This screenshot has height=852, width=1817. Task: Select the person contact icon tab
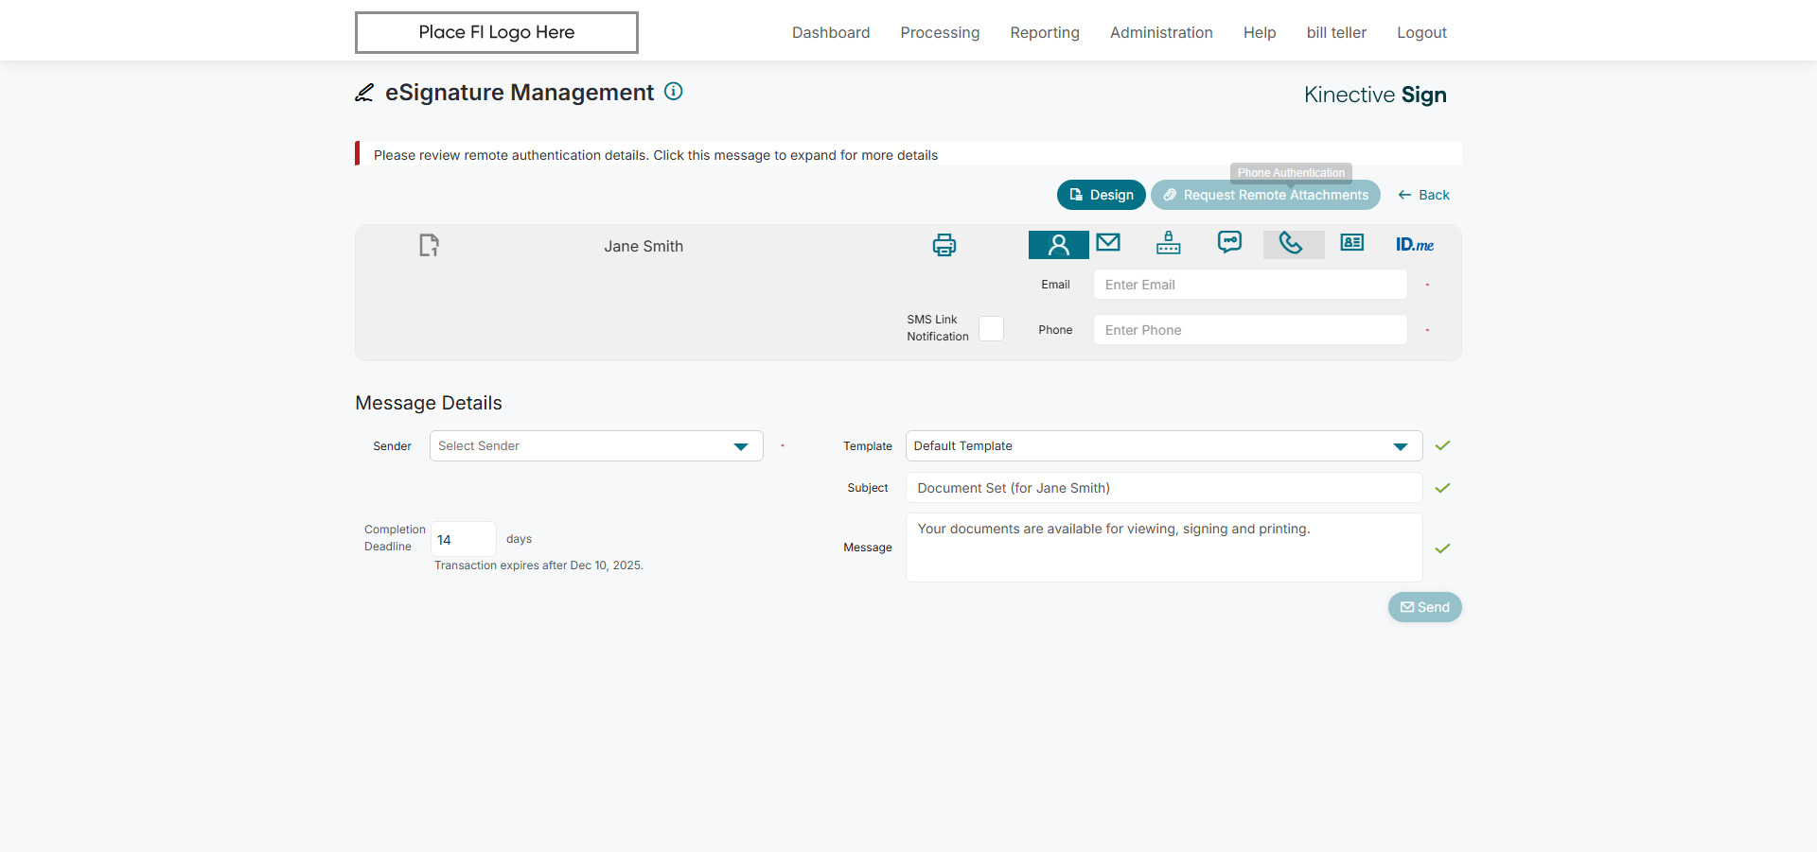(x=1058, y=245)
